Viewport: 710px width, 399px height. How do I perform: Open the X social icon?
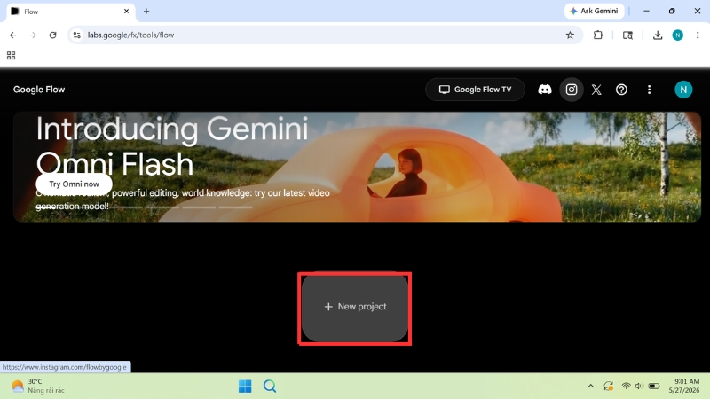596,90
